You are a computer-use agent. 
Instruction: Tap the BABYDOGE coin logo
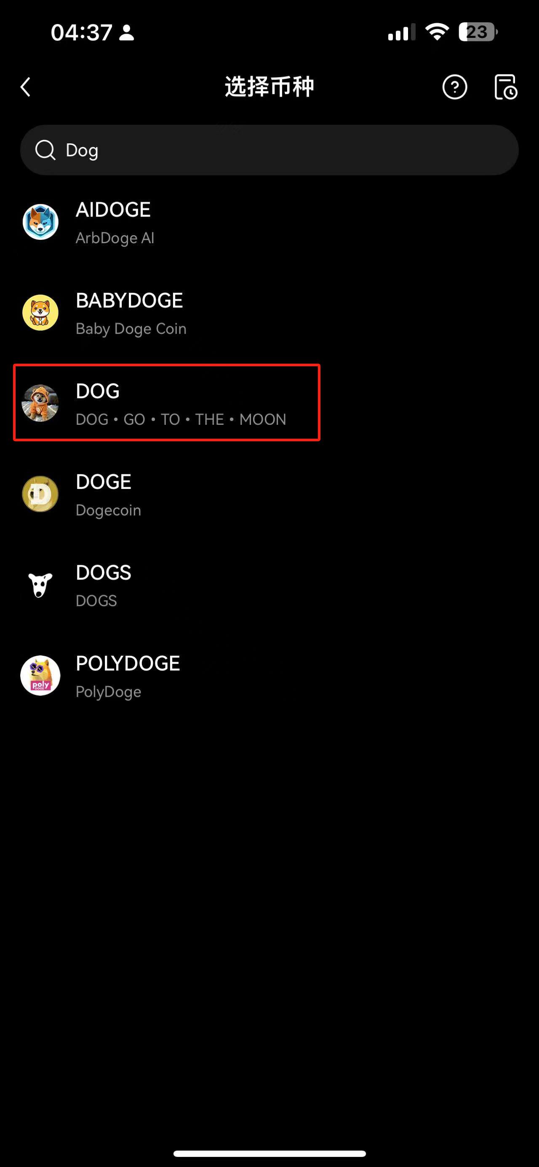coord(40,313)
